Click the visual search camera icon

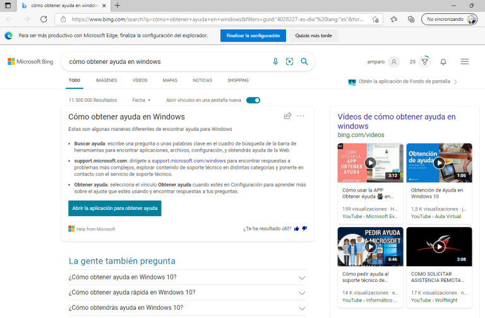(289, 61)
